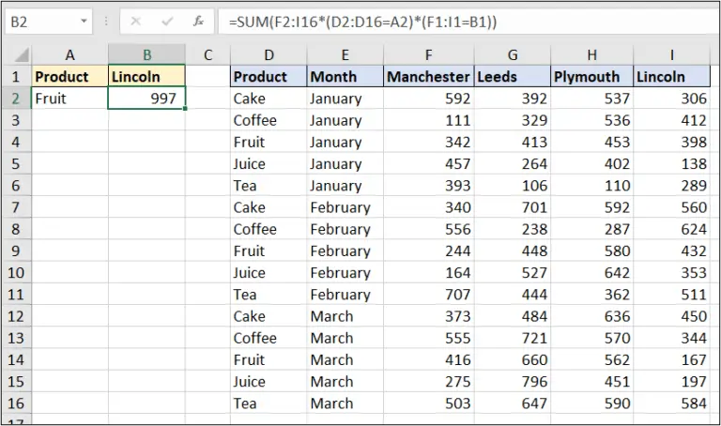The height and width of the screenshot is (426, 721).
Task: Click cell B1 containing Lincoln
Action: point(146,77)
